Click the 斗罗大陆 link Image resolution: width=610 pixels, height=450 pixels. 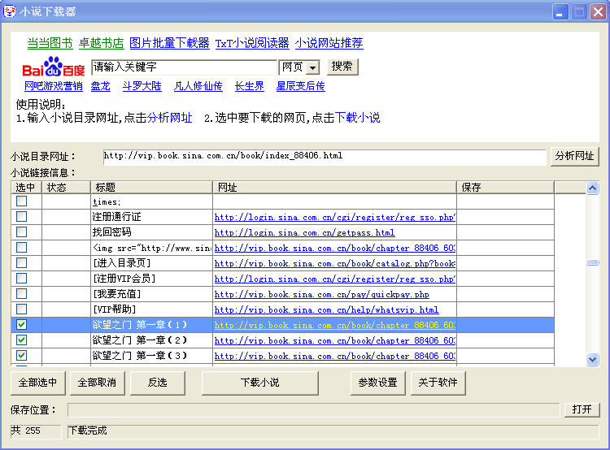142,86
